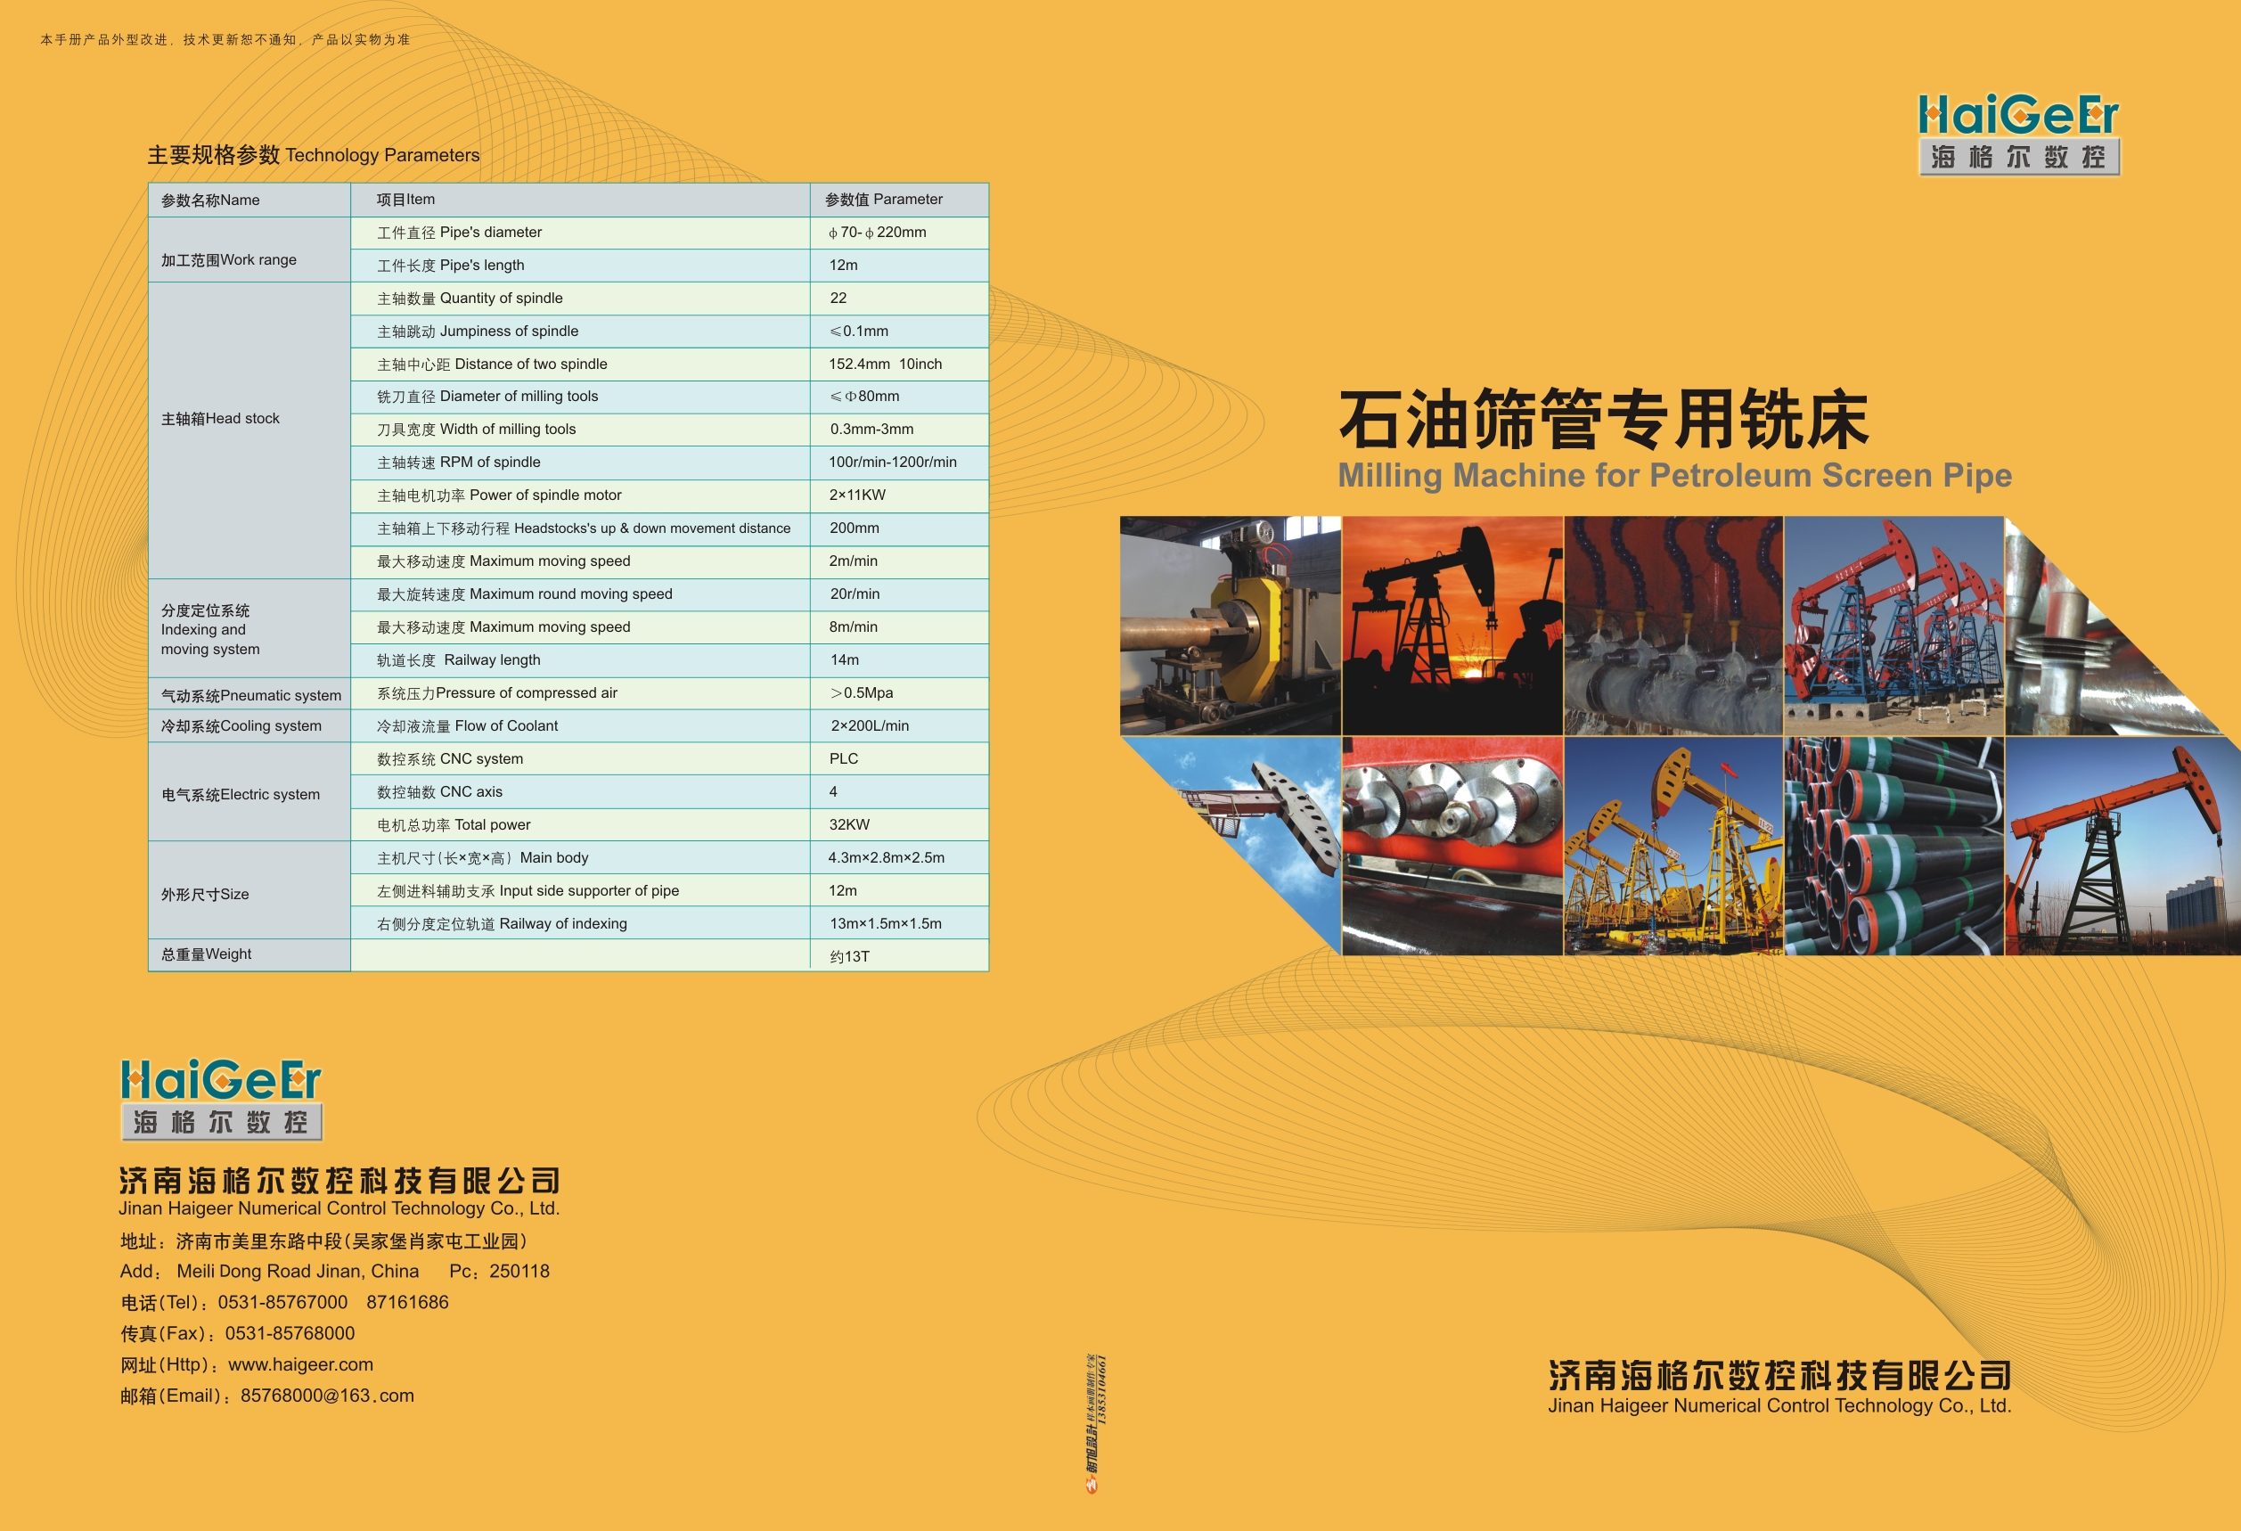Click the value '2×11KW'
Screen dimensions: 2241x1531
(857, 495)
